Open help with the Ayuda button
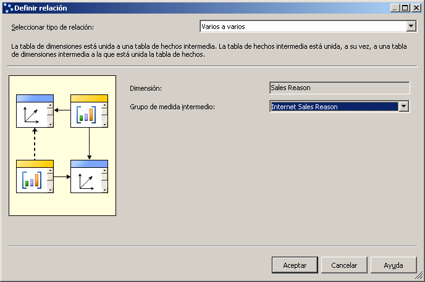Image resolution: width=425 pixels, height=282 pixels. [x=393, y=265]
